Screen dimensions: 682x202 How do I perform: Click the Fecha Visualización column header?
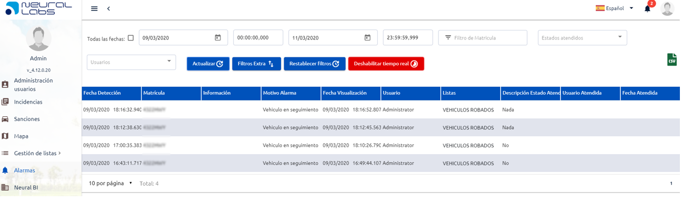pos(351,93)
